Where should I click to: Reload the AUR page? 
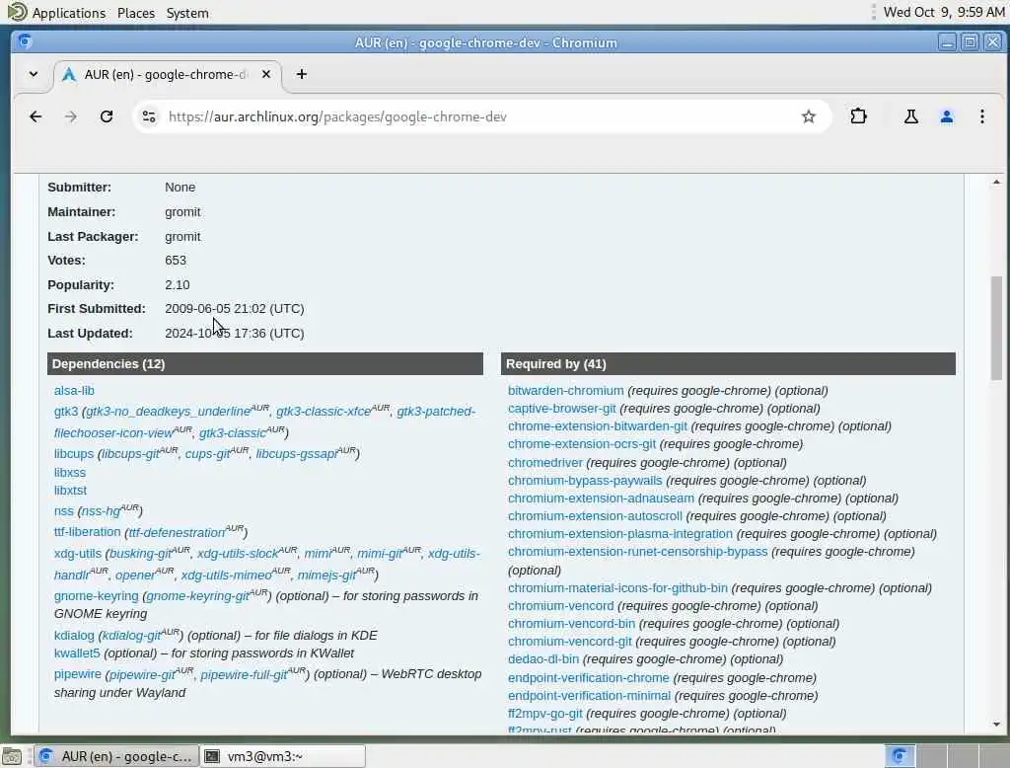coord(107,116)
